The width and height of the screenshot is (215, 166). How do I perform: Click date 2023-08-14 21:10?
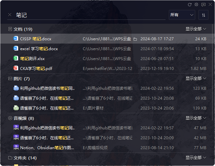coord(157,148)
